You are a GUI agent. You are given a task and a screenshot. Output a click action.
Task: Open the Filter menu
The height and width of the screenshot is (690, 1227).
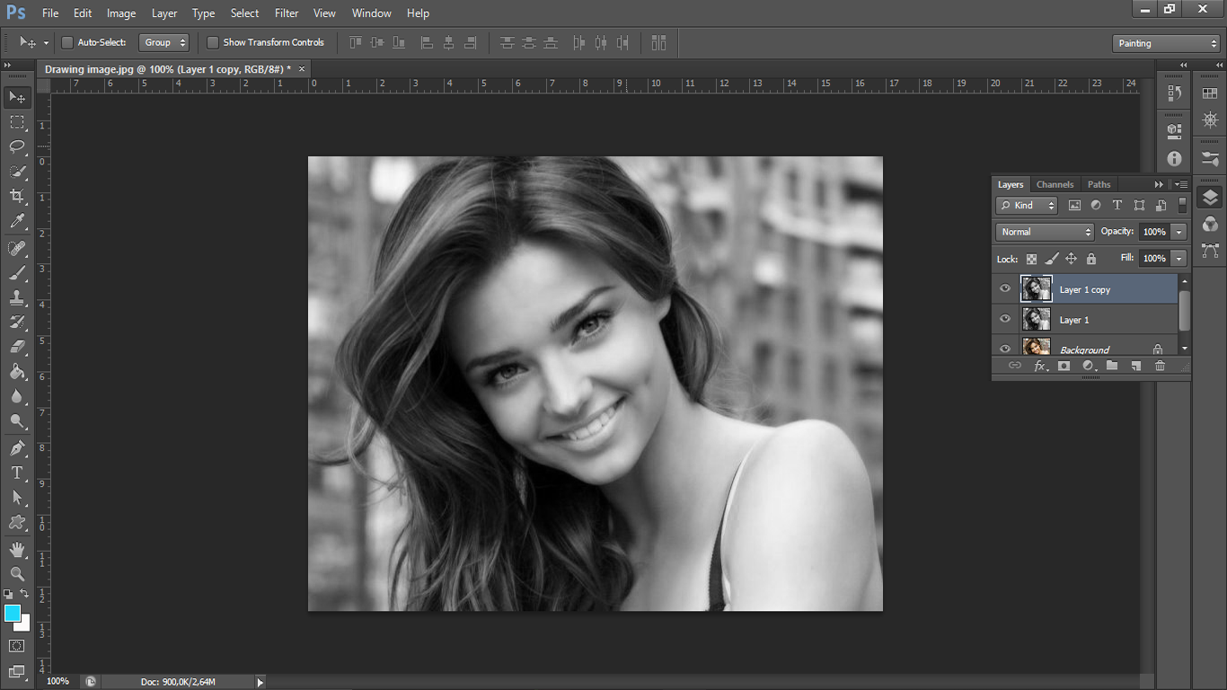pyautogui.click(x=287, y=13)
